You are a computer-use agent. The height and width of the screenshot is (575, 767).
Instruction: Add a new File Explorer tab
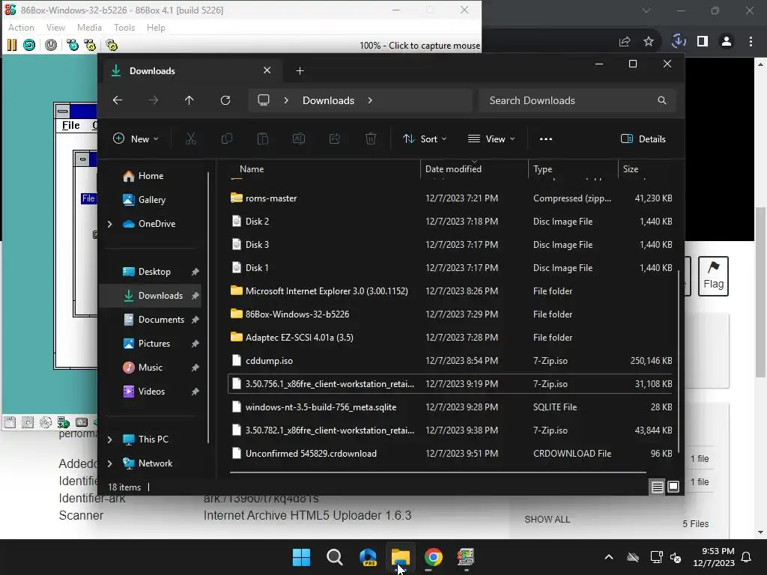coord(300,71)
